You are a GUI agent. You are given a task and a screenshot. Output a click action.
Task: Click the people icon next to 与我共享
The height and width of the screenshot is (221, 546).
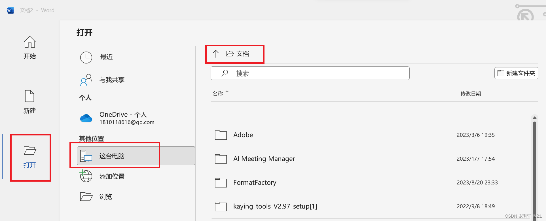coord(86,80)
